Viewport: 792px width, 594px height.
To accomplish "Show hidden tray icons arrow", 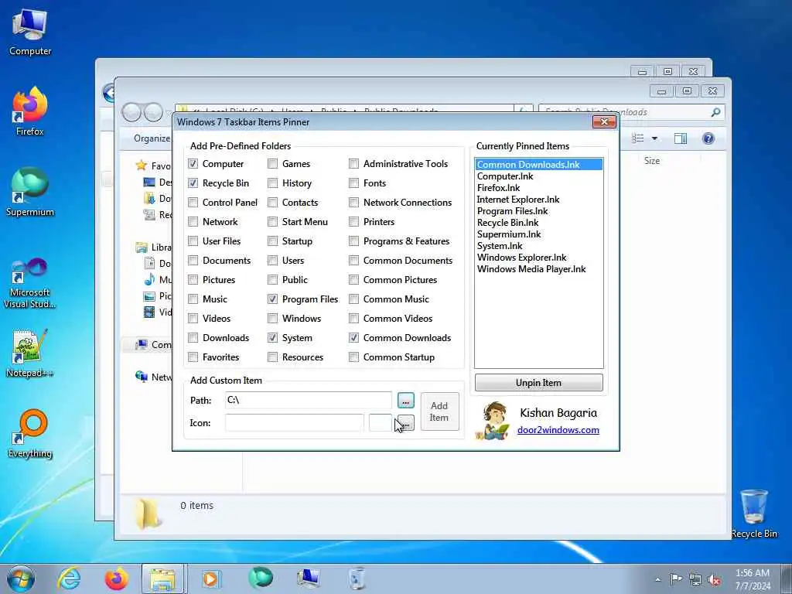I will click(x=657, y=579).
